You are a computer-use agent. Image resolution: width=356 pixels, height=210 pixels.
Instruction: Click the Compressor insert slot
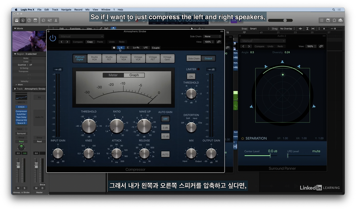tap(21, 111)
